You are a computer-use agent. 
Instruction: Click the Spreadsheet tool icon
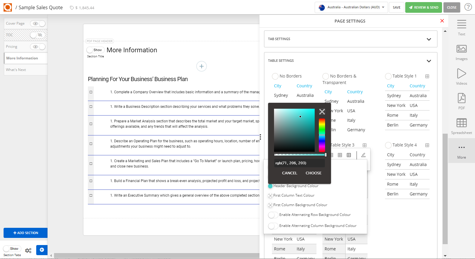(x=461, y=123)
